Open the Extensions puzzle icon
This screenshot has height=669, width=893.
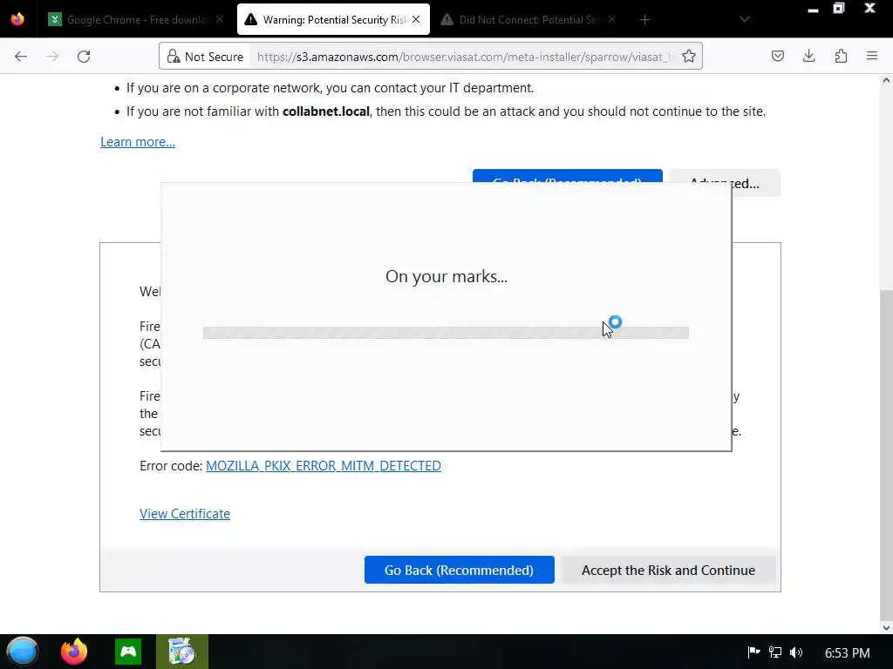click(x=841, y=56)
